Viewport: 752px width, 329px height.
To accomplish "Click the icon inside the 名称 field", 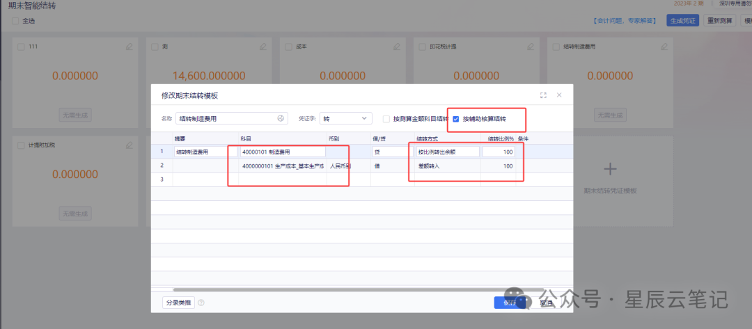I will coord(281,119).
